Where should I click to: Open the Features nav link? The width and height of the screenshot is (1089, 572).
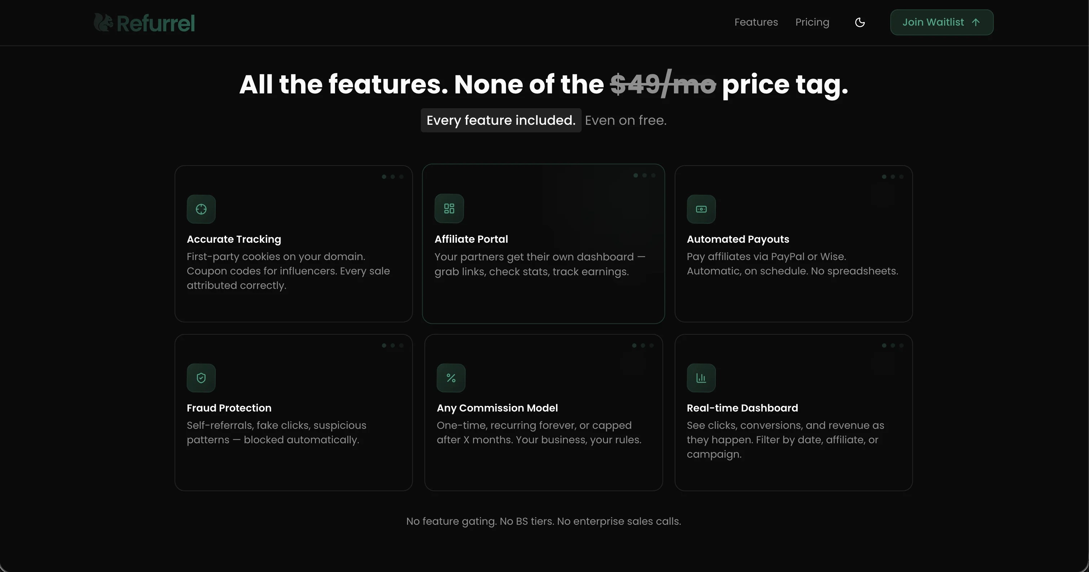tap(756, 22)
